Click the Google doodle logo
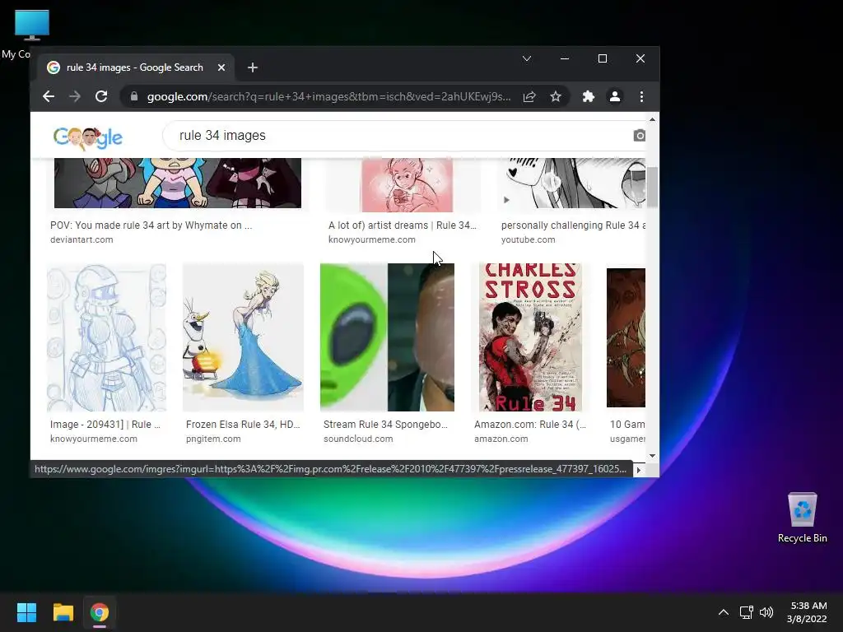843x632 pixels. click(x=87, y=137)
